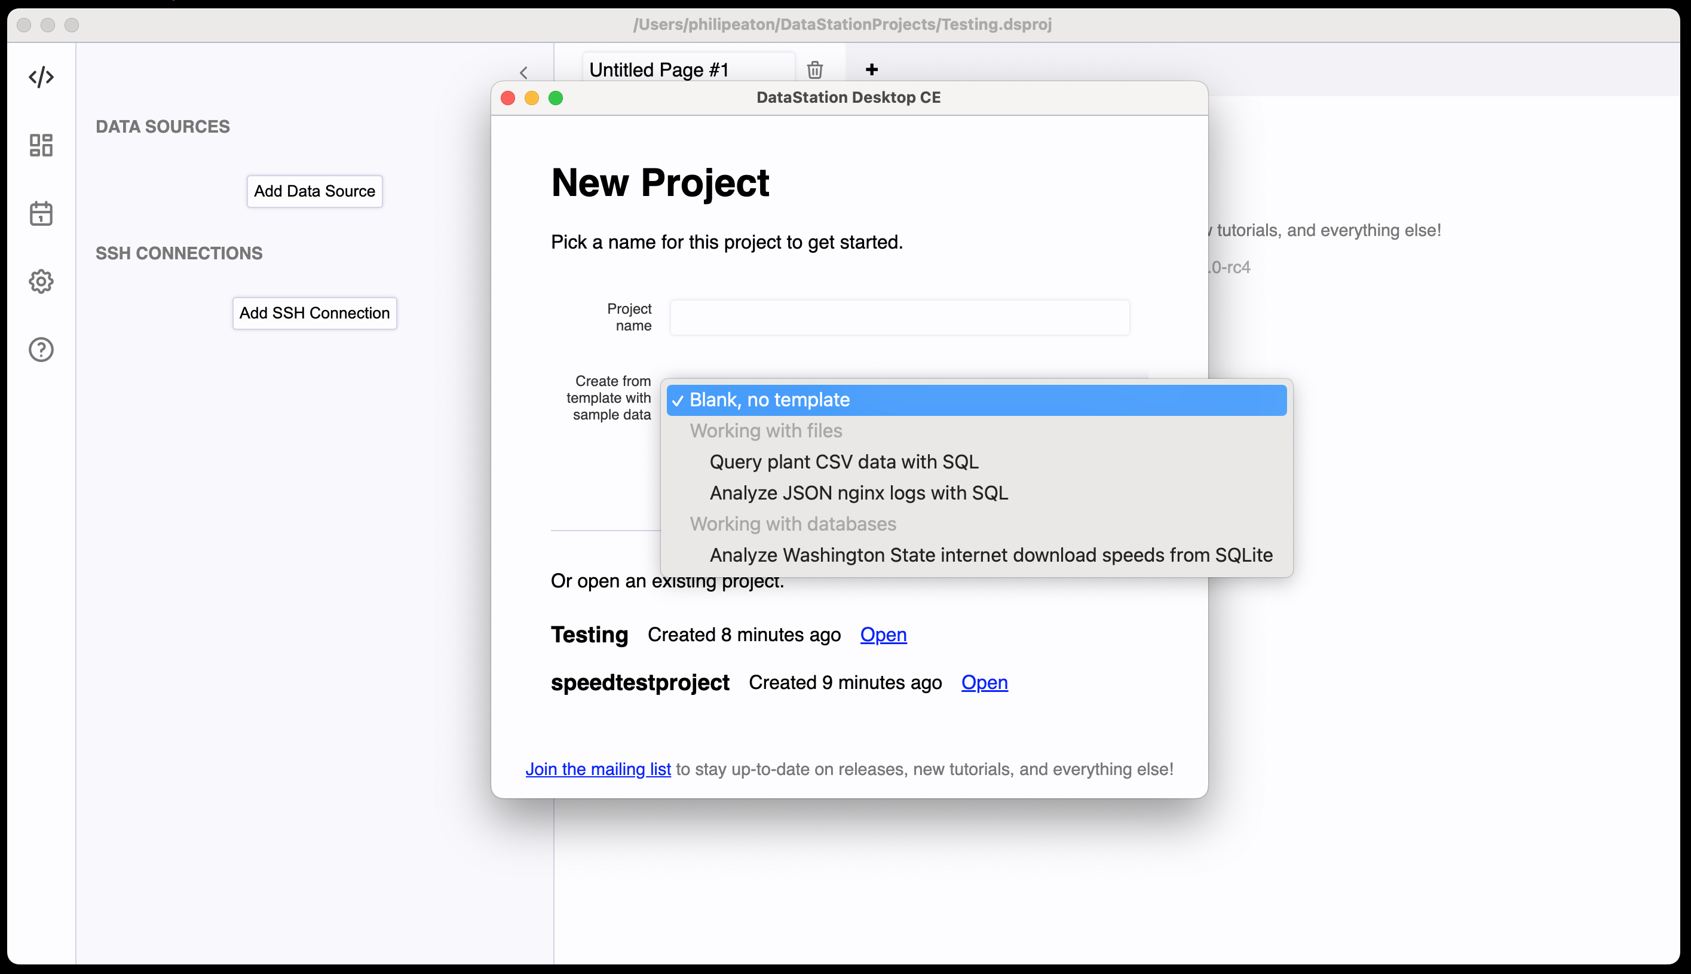1691x974 pixels.
Task: Click the Testing.dsproj window title path
Action: coord(842,24)
